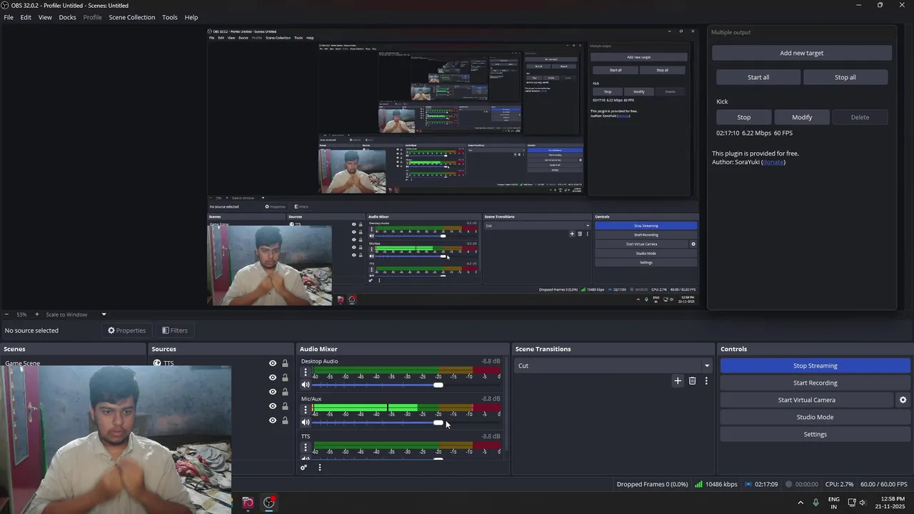
Task: Open the OBS Studio taskbar icon
Action: [x=269, y=503]
